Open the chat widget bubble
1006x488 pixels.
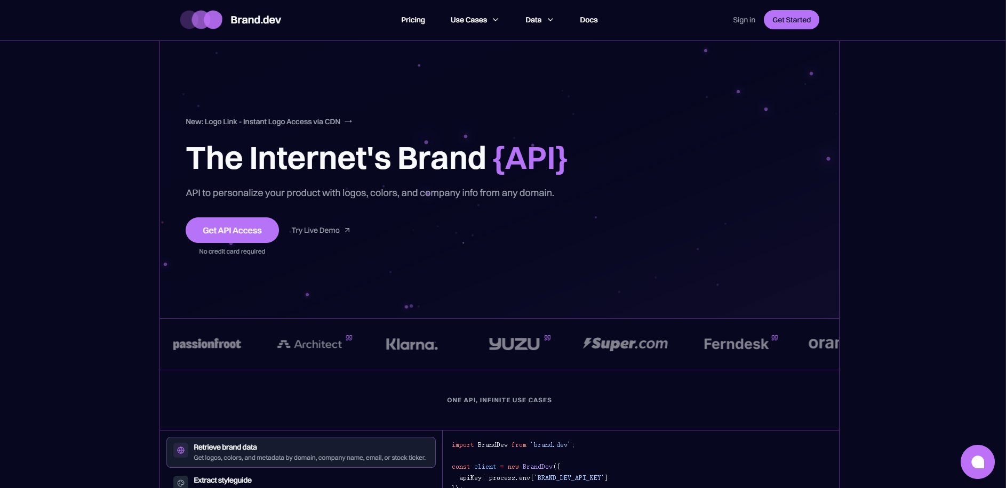[977, 462]
